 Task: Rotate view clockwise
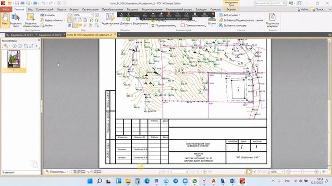(96, 20)
